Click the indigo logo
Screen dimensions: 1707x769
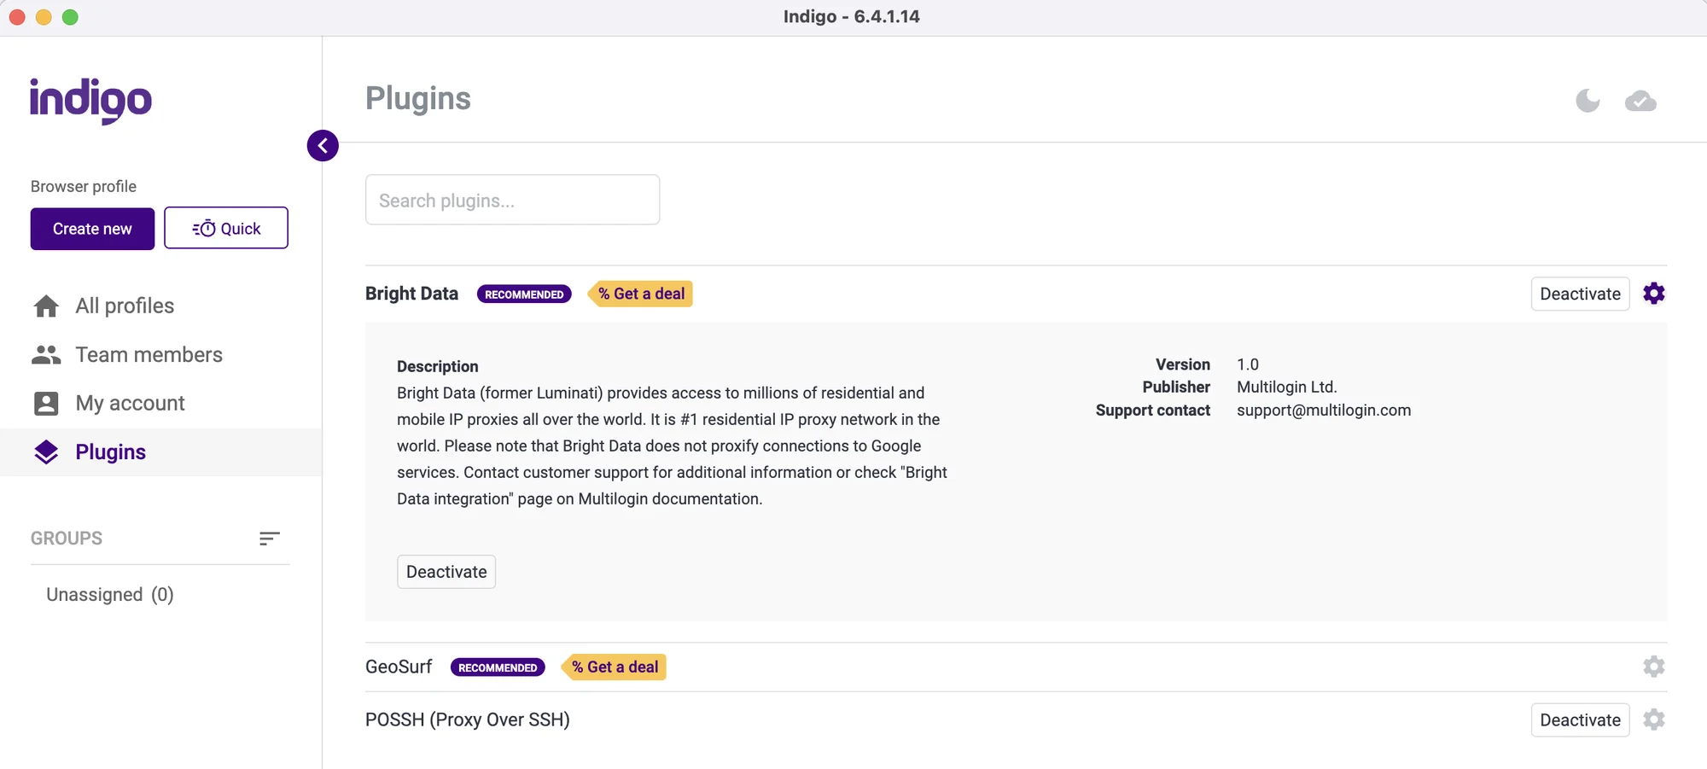[x=90, y=101]
